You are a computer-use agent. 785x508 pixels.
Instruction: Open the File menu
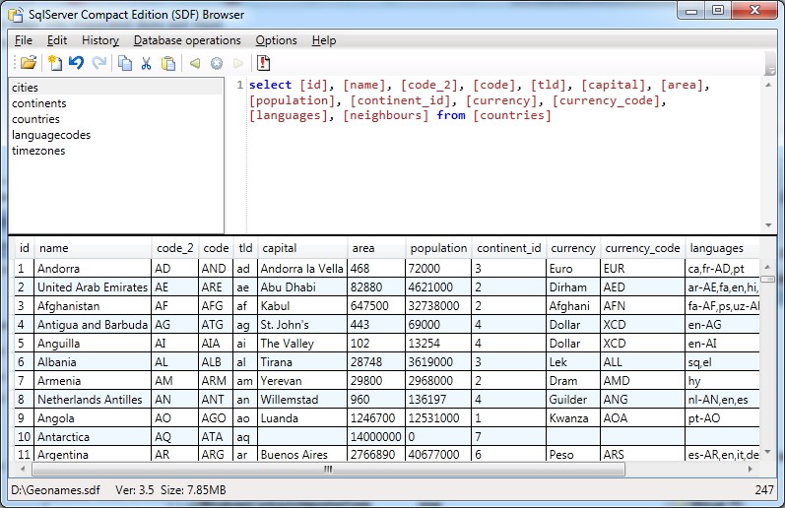coord(24,40)
